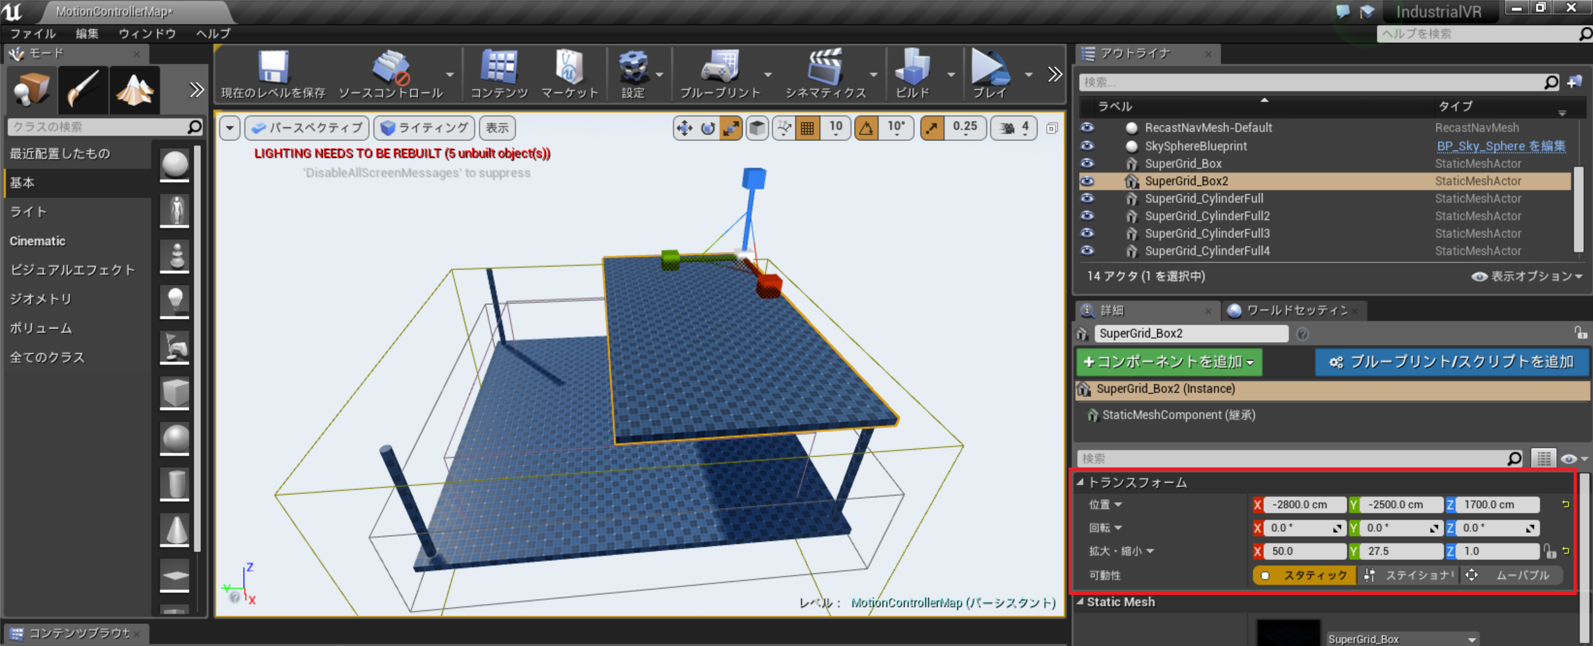Hide SkySphereBlueprint with its eye icon
This screenshot has width=1593, height=646.
click(x=1087, y=145)
